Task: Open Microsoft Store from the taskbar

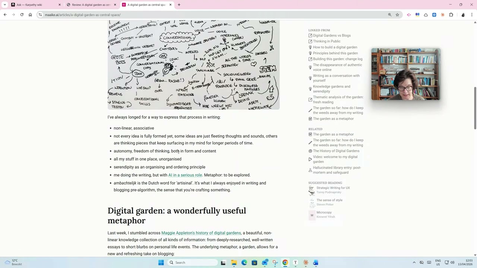Action: click(x=254, y=262)
